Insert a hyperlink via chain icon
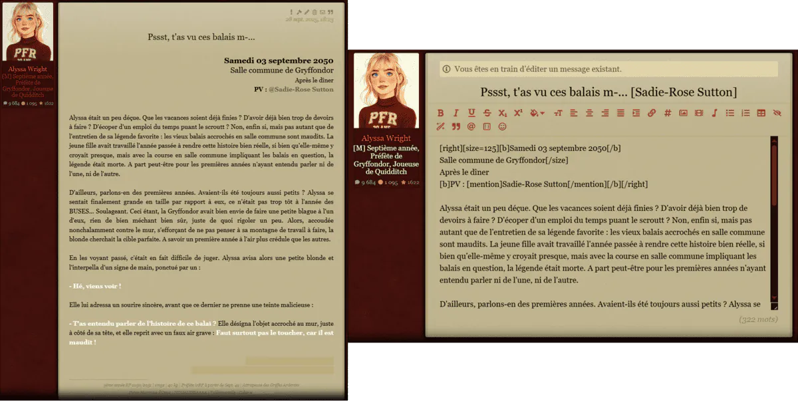Viewport: 798px width, 401px height. pyautogui.click(x=651, y=113)
